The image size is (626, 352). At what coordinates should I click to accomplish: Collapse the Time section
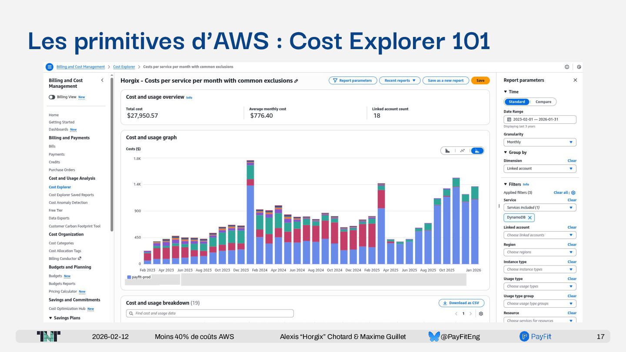505,92
